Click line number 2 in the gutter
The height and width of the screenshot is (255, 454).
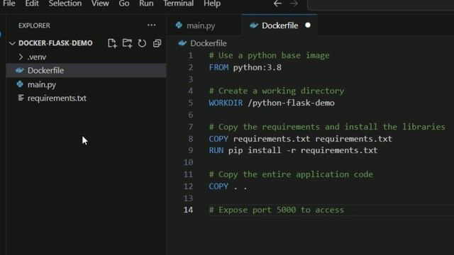190,67
